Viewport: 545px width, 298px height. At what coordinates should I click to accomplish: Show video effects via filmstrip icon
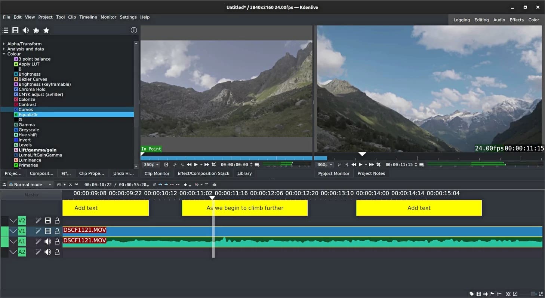point(15,30)
